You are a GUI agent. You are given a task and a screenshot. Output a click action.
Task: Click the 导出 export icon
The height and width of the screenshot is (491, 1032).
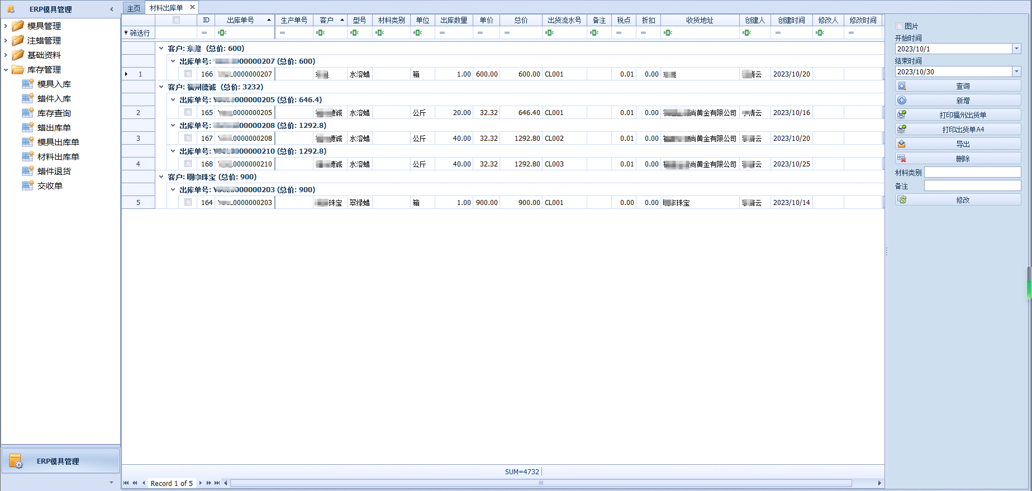[902, 144]
